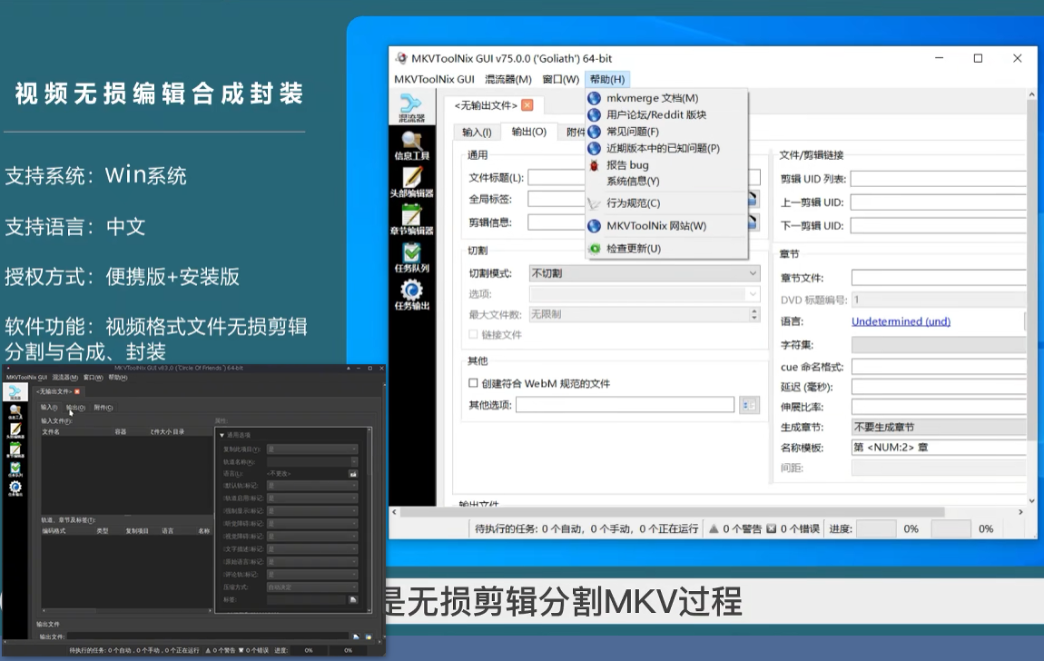Select the header editor pencil icon in the dark window's sidebar

[15, 431]
